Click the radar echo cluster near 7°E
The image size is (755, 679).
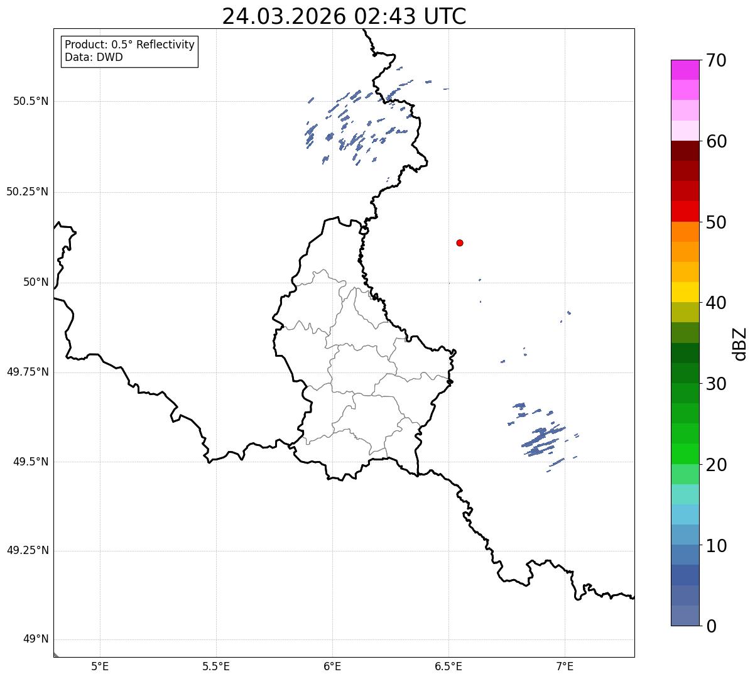(541, 435)
